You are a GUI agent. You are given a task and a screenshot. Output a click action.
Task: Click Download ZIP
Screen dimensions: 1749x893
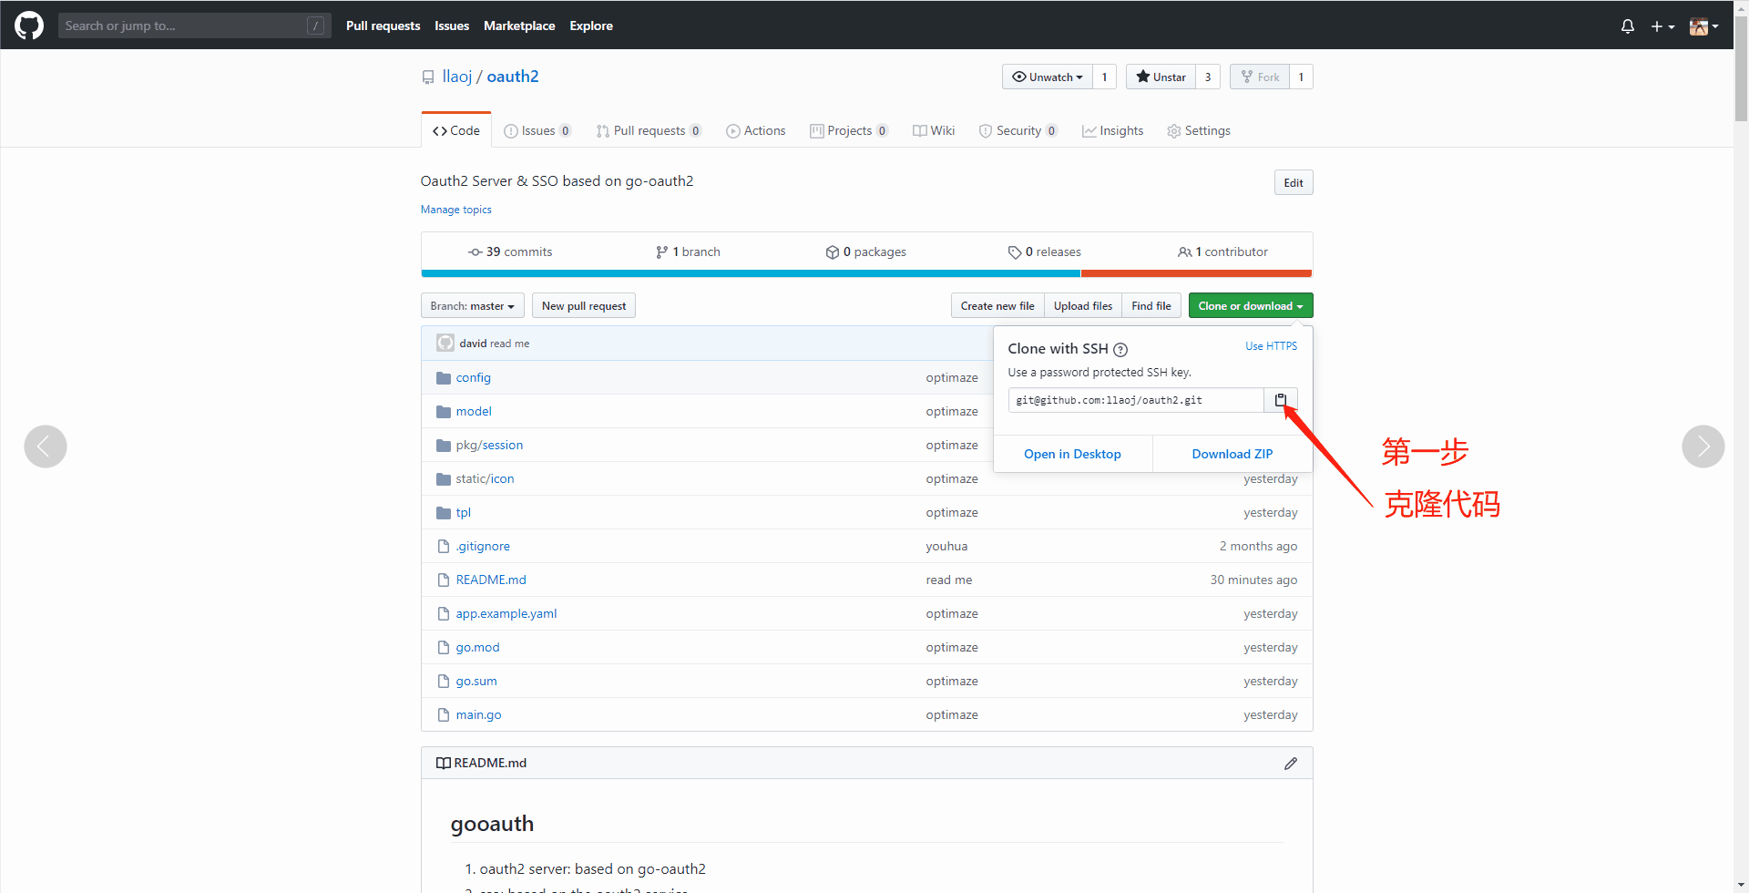point(1232,454)
